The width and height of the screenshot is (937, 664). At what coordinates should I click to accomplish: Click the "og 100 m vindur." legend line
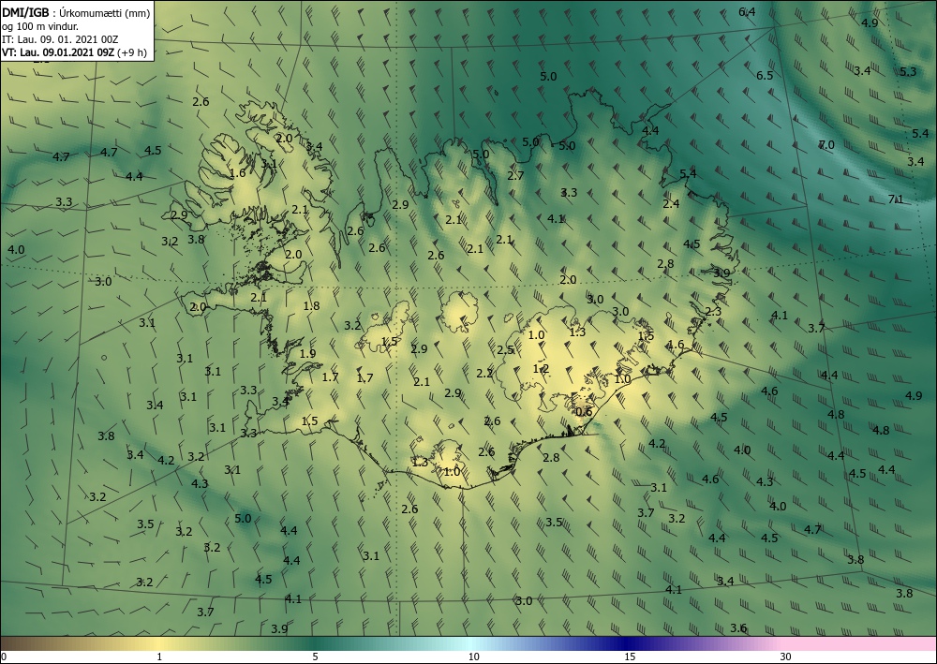point(40,25)
